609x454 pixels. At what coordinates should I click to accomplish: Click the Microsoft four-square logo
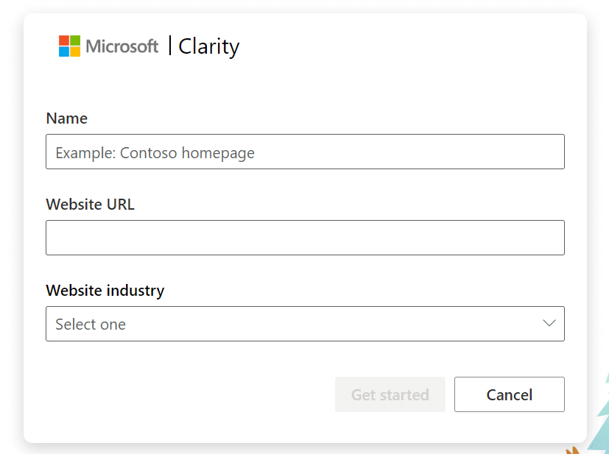(69, 46)
